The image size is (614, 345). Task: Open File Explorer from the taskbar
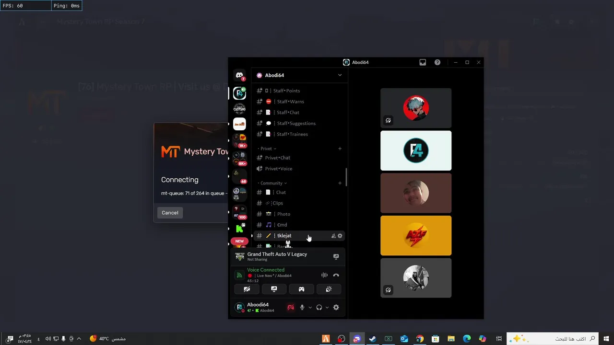(x=451, y=339)
